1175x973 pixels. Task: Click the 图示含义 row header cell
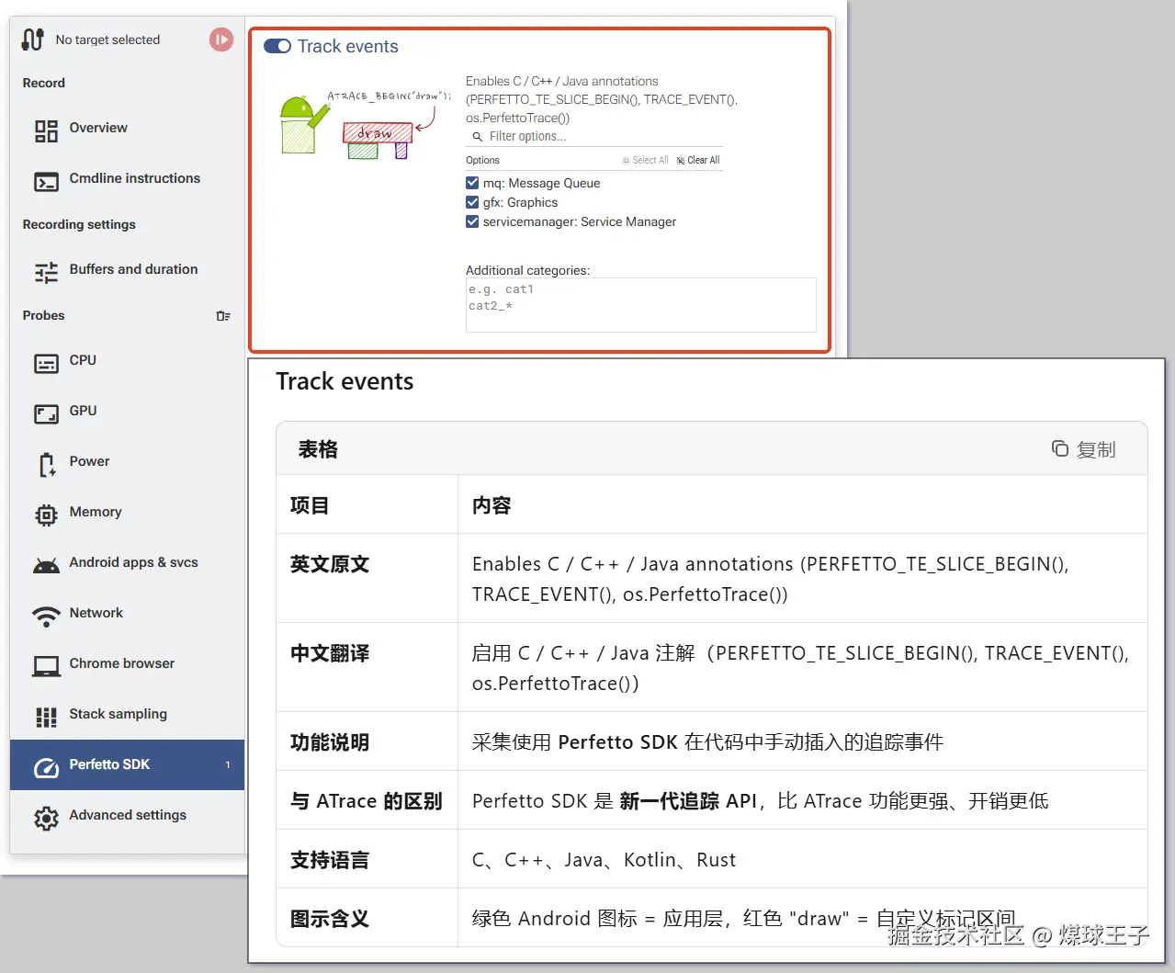(x=367, y=918)
